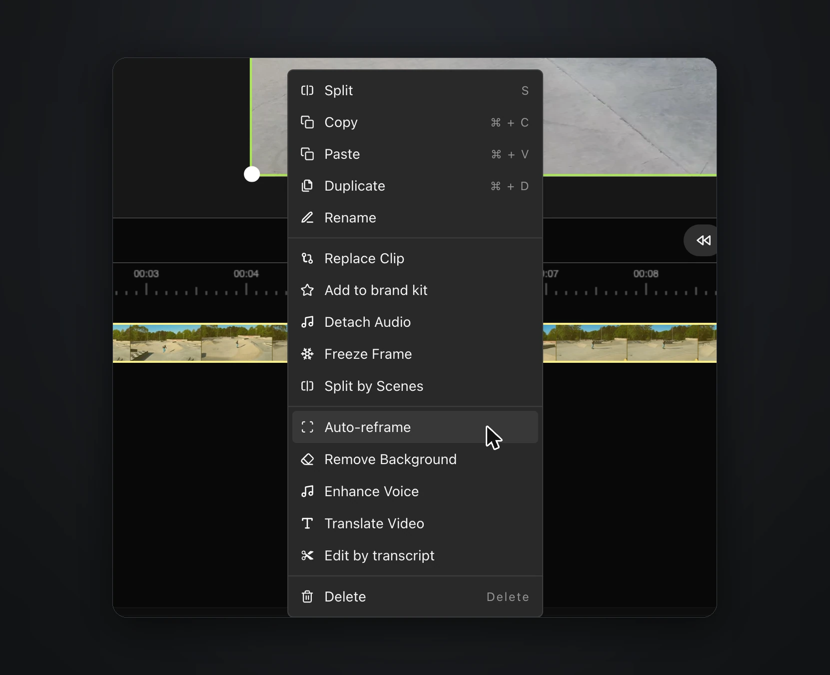
Task: Click the Enhance Voice music note icon
Action: [x=307, y=492]
